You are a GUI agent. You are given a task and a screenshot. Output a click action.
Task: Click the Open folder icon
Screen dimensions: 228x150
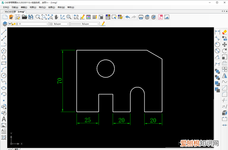(24, 17)
